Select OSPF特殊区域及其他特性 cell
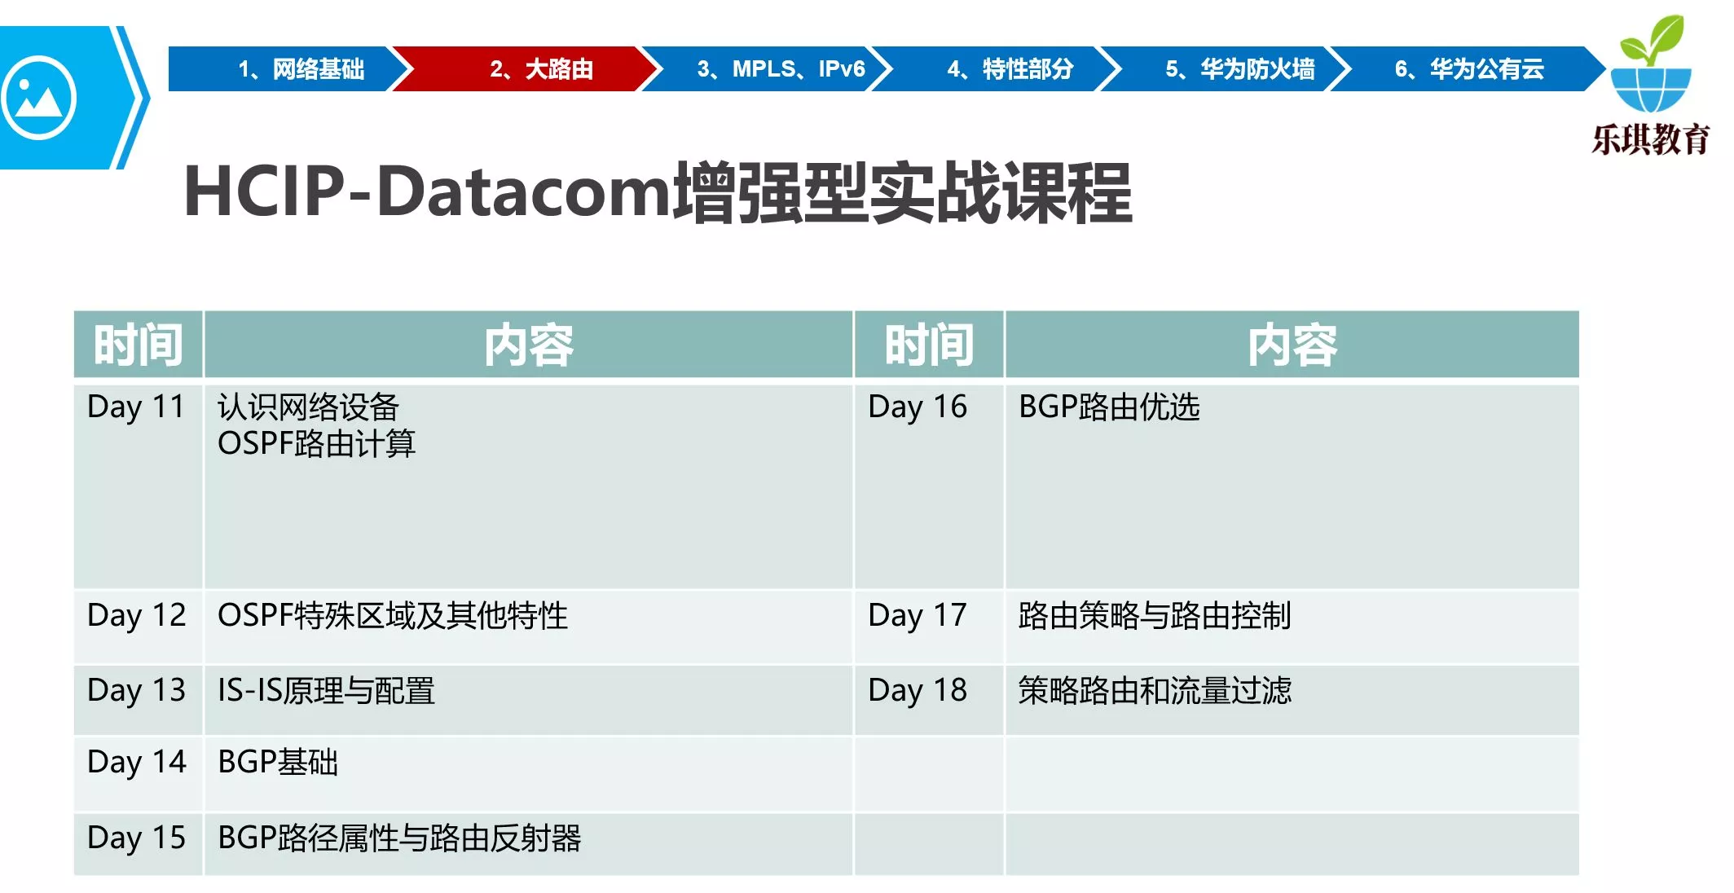Viewport: 1734px width, 893px height. click(x=392, y=616)
